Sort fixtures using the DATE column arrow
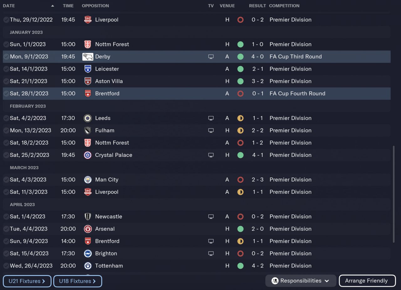 point(53,6)
